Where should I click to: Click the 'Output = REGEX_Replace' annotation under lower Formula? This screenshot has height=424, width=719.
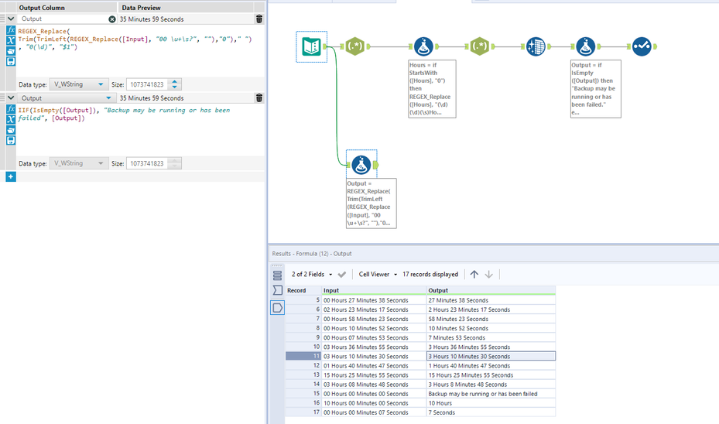point(371,203)
